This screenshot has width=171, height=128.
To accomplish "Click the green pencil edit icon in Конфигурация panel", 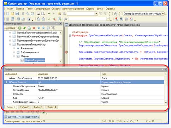I will [24, 28].
